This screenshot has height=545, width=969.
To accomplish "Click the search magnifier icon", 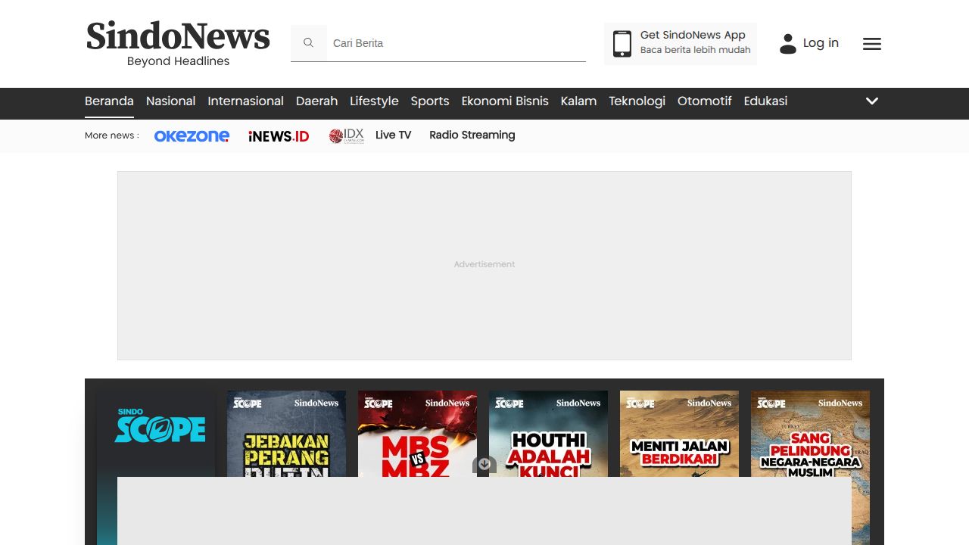I will click(308, 43).
